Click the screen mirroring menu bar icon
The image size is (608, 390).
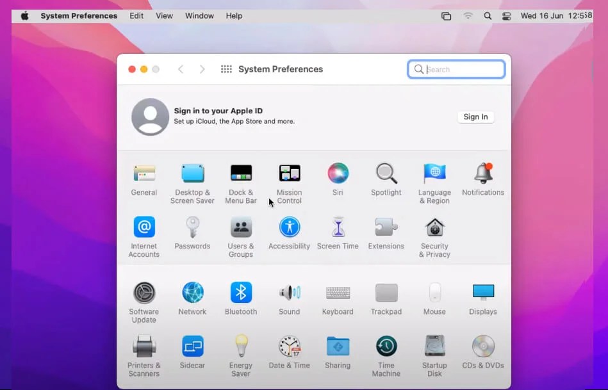(x=447, y=16)
